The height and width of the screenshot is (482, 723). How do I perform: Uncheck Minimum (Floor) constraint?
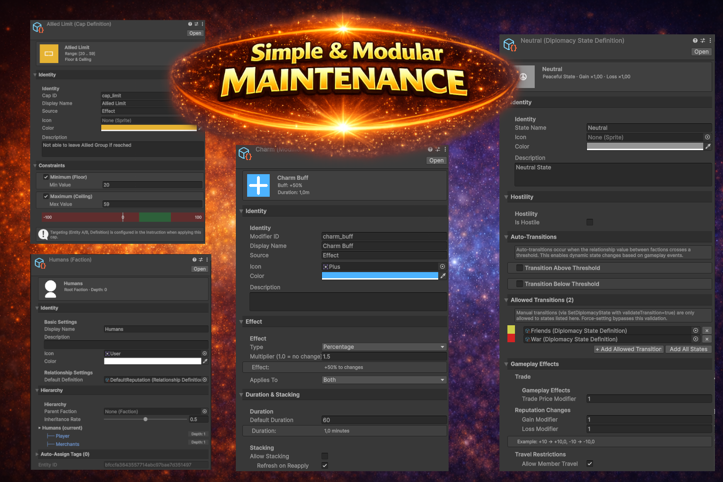[46, 177]
